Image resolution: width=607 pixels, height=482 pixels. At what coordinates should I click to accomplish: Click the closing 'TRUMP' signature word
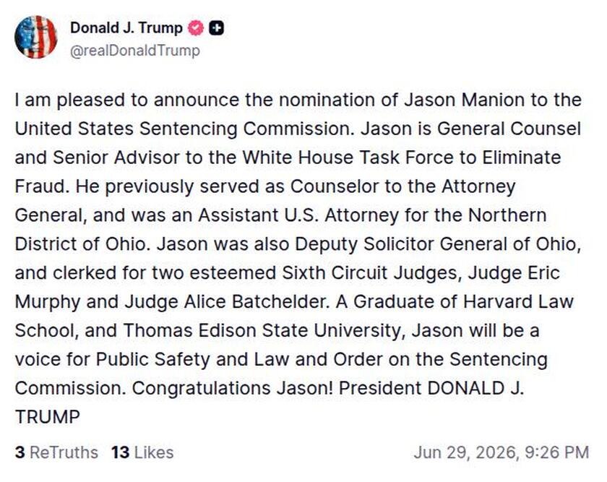(x=47, y=417)
